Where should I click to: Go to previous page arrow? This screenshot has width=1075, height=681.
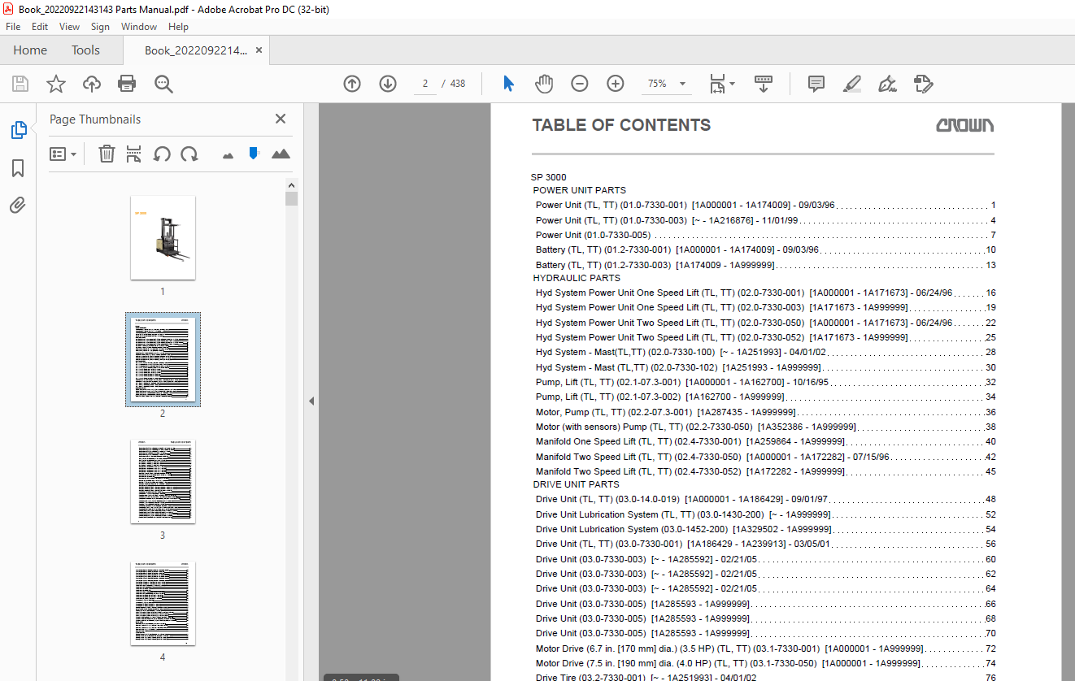point(352,84)
